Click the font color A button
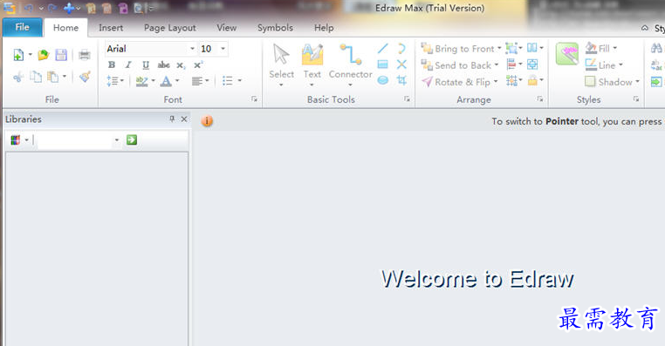Image resolution: width=665 pixels, height=346 pixels. tap(166, 80)
